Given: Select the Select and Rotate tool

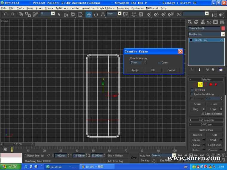Looking at the screenshot, I should point(96,14).
